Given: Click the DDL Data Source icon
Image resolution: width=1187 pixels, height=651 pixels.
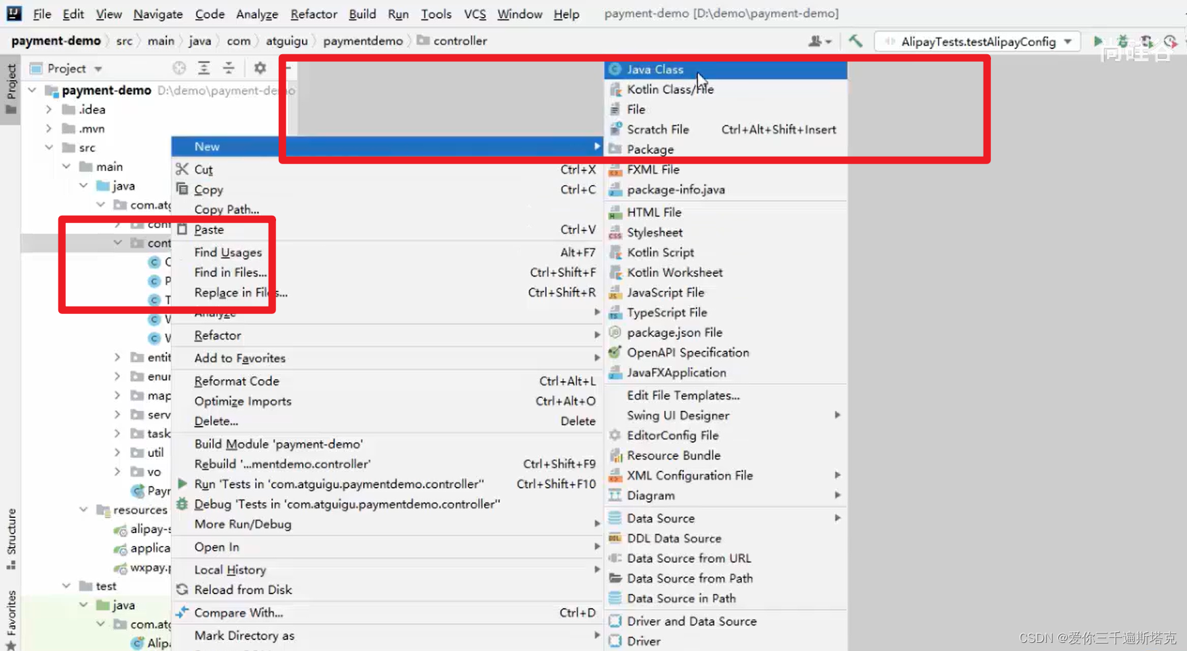Looking at the screenshot, I should pyautogui.click(x=615, y=538).
